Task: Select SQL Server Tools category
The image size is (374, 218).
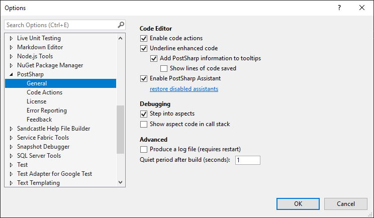Action: pyautogui.click(x=39, y=156)
